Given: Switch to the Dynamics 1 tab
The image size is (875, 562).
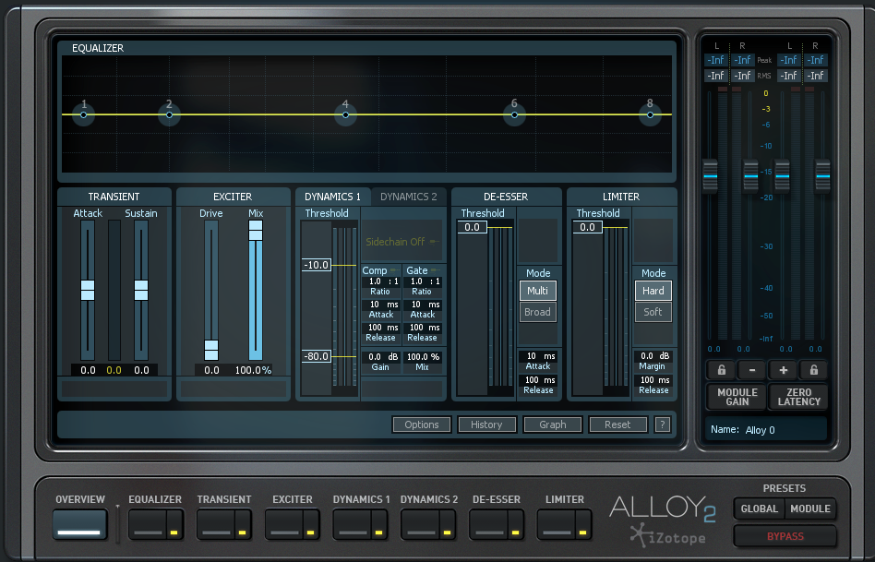Looking at the screenshot, I should (332, 197).
